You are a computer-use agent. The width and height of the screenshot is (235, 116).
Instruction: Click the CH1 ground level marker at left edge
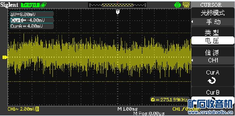pos(5,58)
